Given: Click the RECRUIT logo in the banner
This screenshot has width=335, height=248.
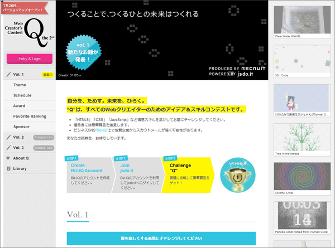Looking at the screenshot, I should pos(253,69).
